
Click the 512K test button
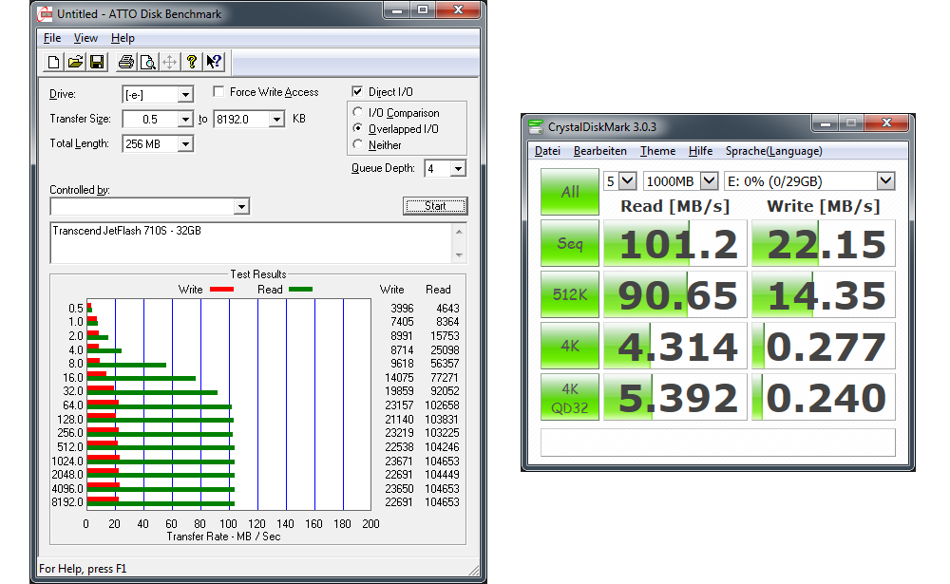(x=569, y=294)
